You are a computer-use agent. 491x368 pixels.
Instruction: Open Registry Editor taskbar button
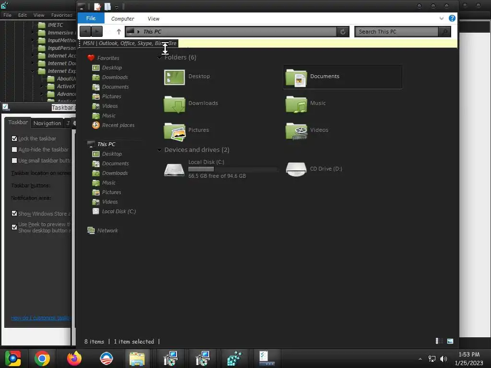234,358
